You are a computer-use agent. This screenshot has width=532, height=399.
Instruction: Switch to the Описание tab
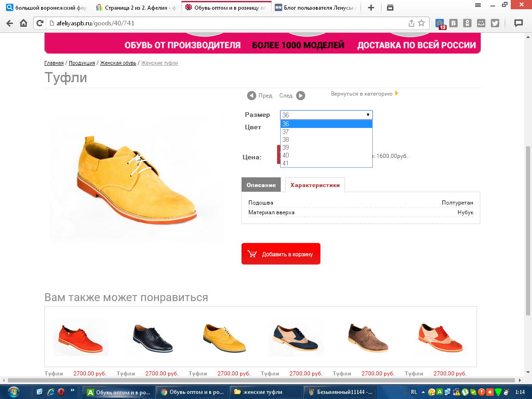(261, 185)
